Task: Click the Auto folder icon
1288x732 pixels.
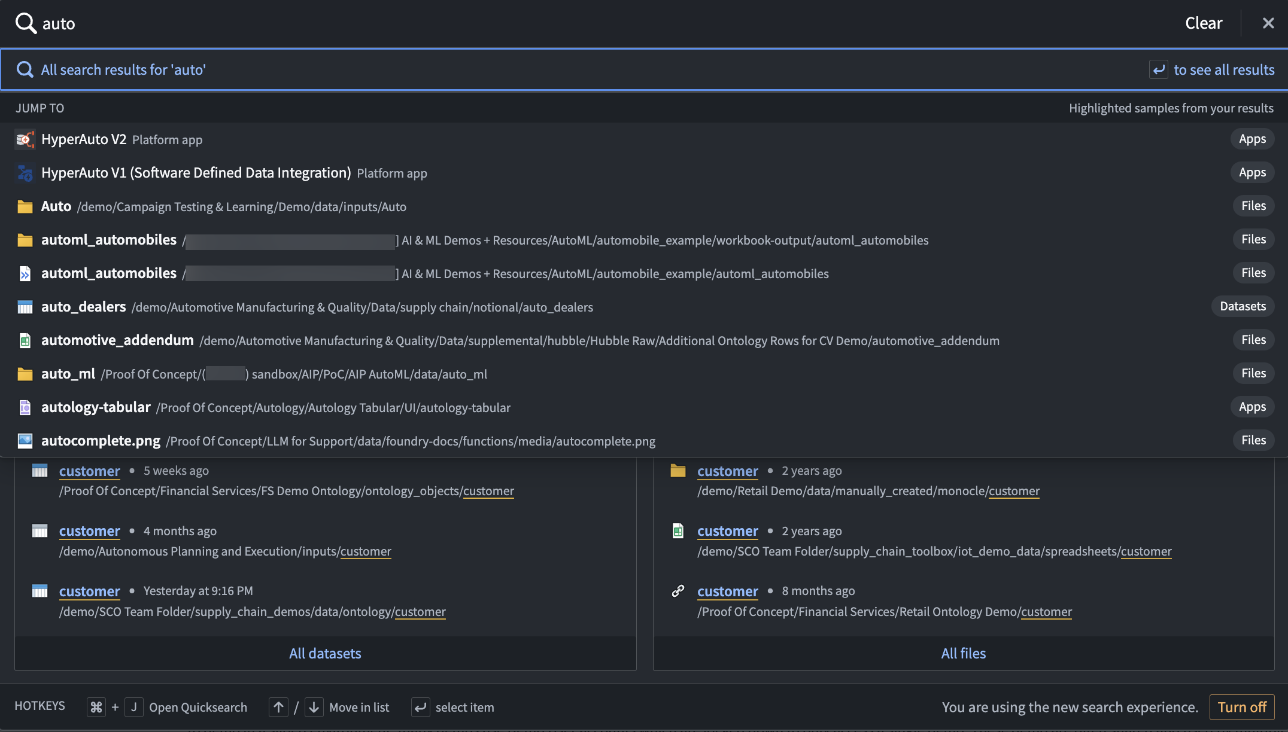Action: (25, 206)
